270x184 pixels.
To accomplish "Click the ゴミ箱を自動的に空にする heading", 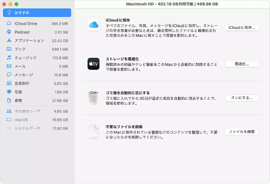I will 128,93.
